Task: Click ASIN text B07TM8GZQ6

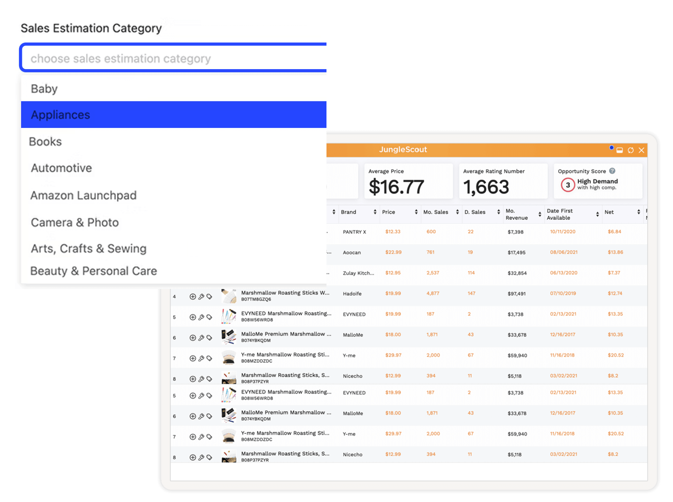Action: [256, 299]
